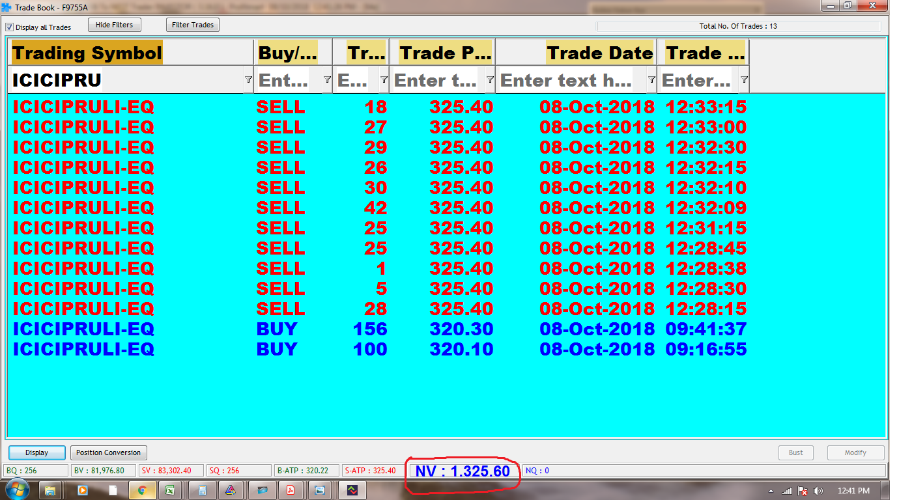Focus the Trade Date filter text field
899x500 pixels.
click(571, 80)
